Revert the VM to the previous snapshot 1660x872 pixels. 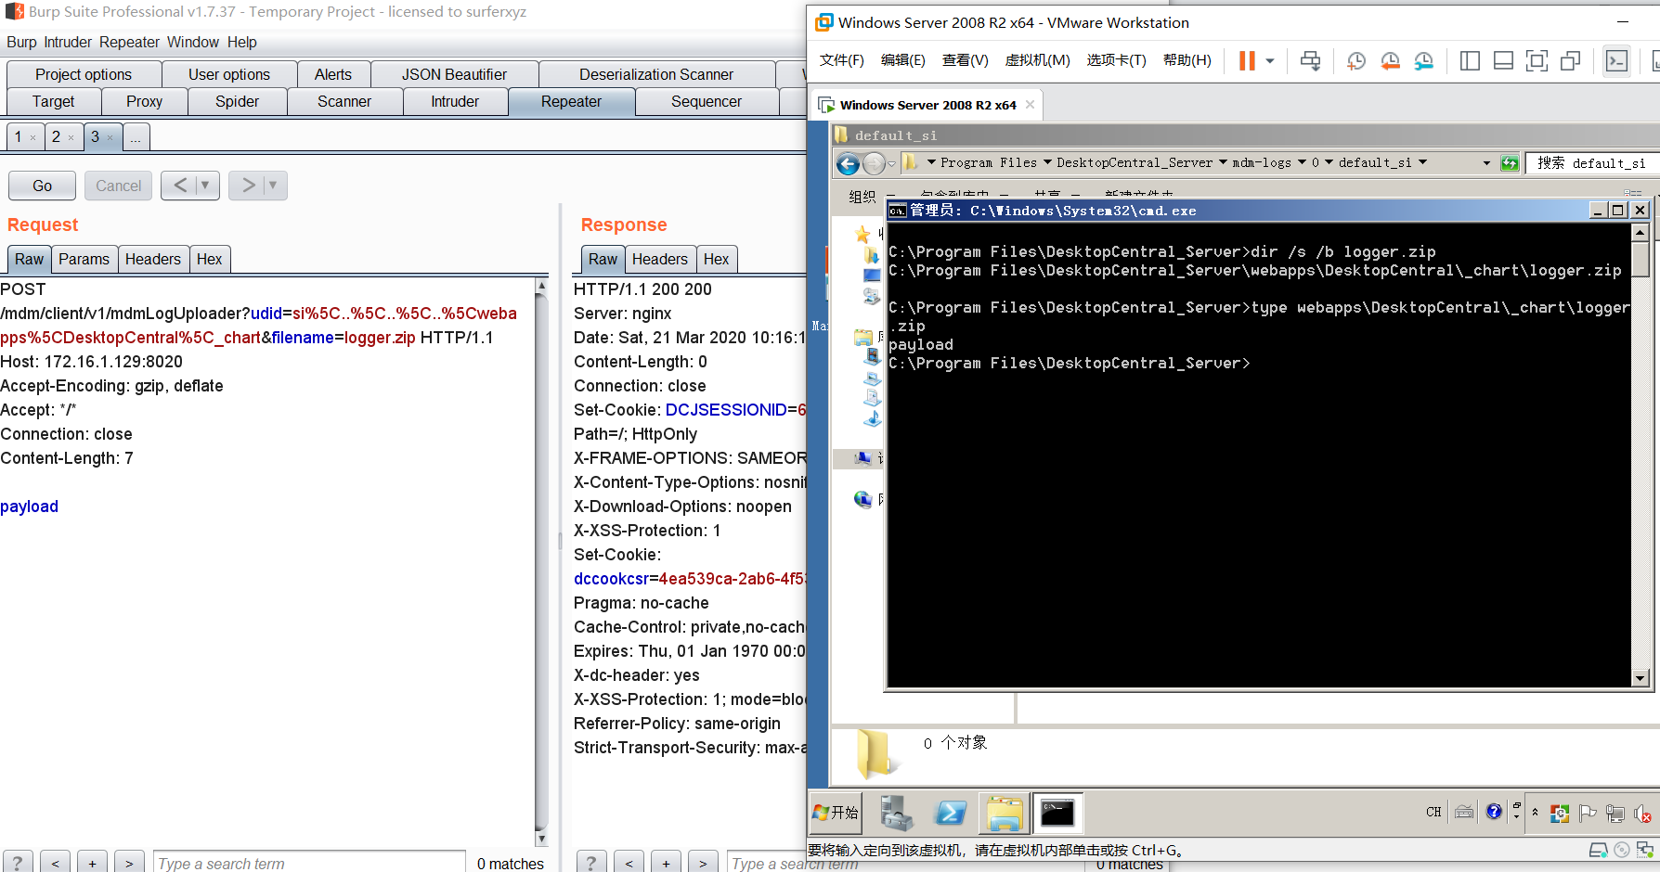(x=1390, y=61)
